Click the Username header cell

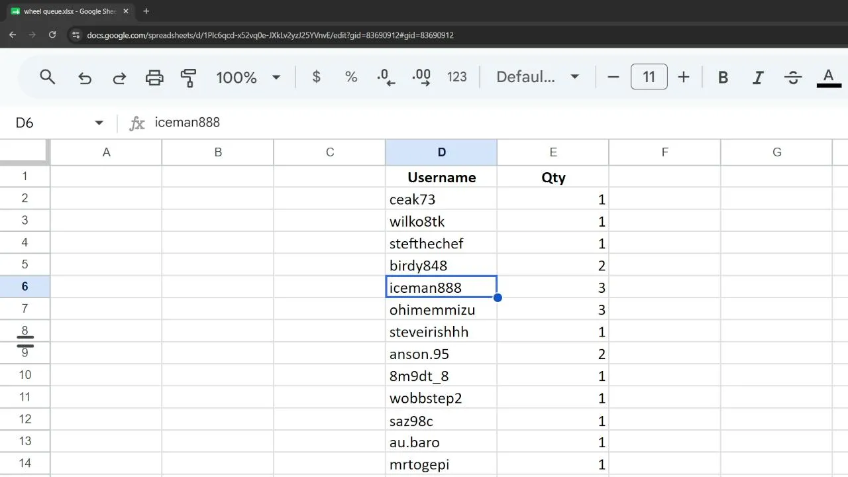coord(441,177)
